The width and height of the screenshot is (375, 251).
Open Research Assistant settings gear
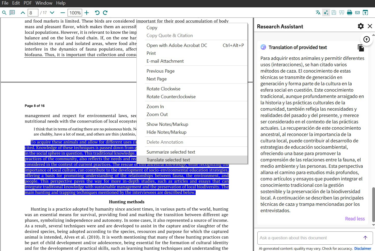click(x=361, y=26)
